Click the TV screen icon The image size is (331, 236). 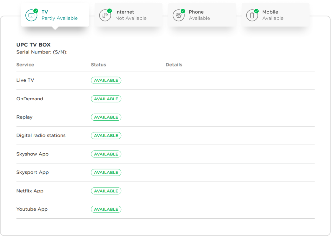click(x=31, y=15)
